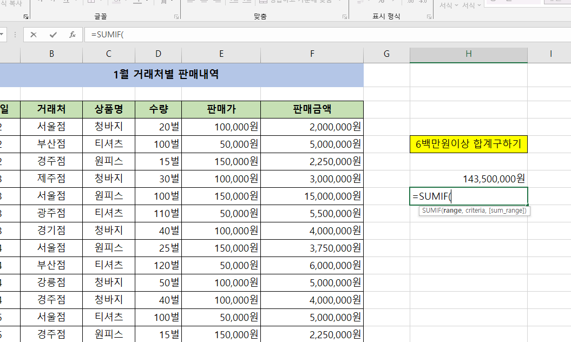This screenshot has width=571, height=342.
Task: Select the cell with 2,000,000원
Action: 312,127
